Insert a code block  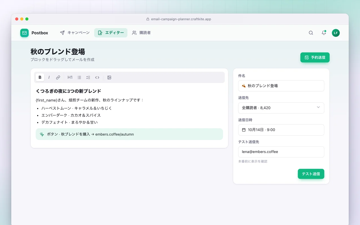coord(97,77)
